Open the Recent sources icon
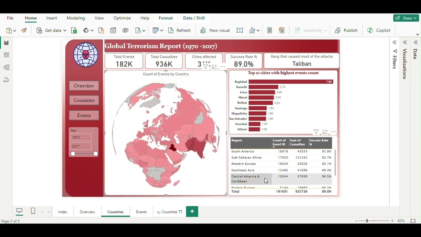Viewport: 421px width, 237px height. point(138,30)
